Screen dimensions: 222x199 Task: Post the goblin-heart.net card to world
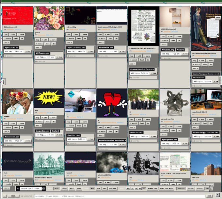[71, 38]
